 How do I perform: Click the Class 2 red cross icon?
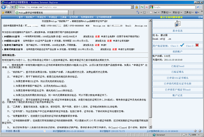[x=197, y=45]
